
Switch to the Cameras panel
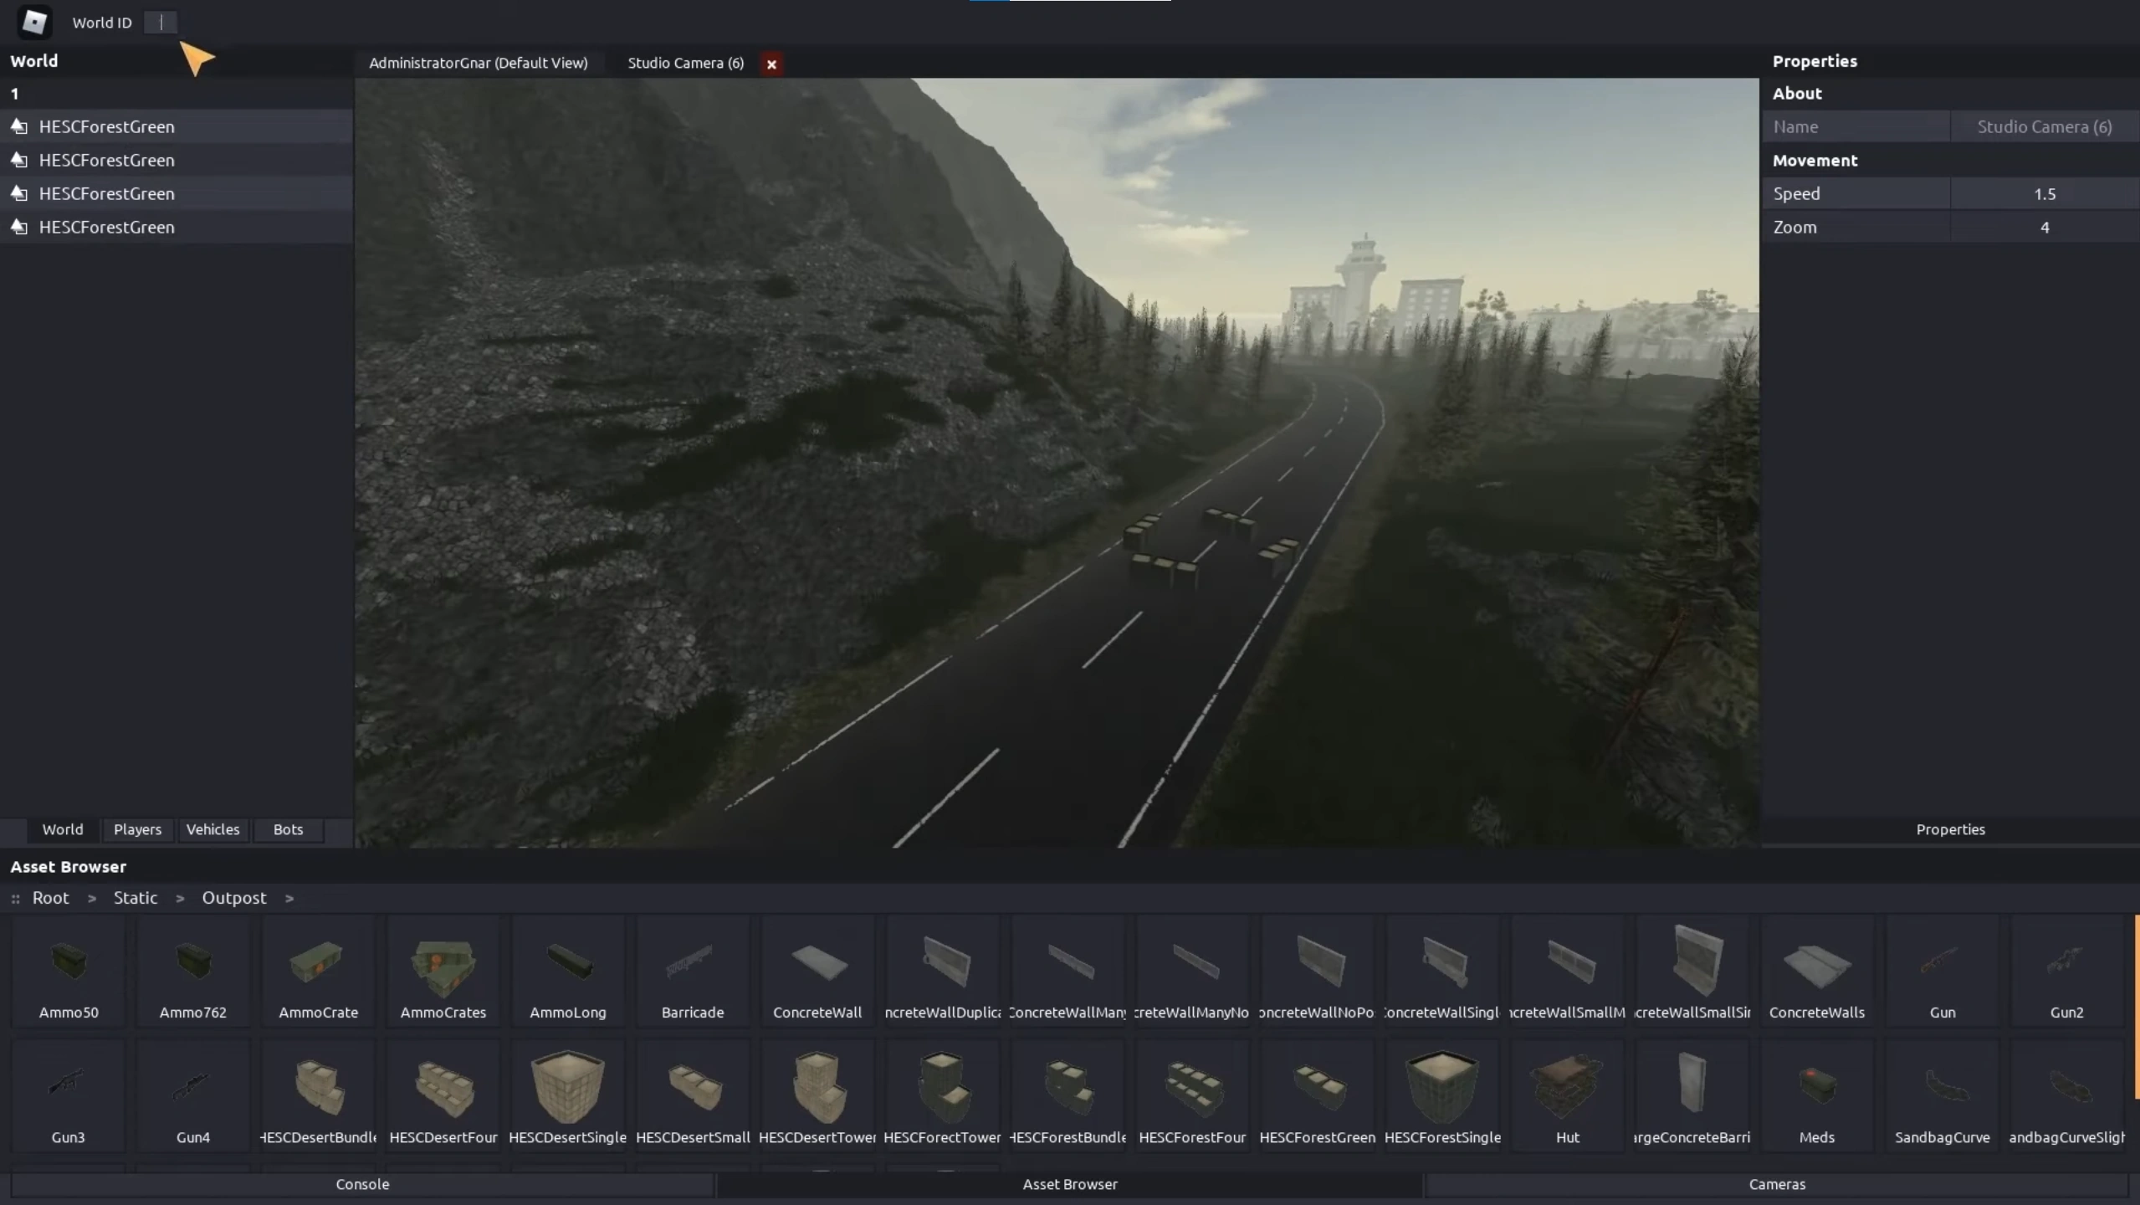[1777, 1184]
